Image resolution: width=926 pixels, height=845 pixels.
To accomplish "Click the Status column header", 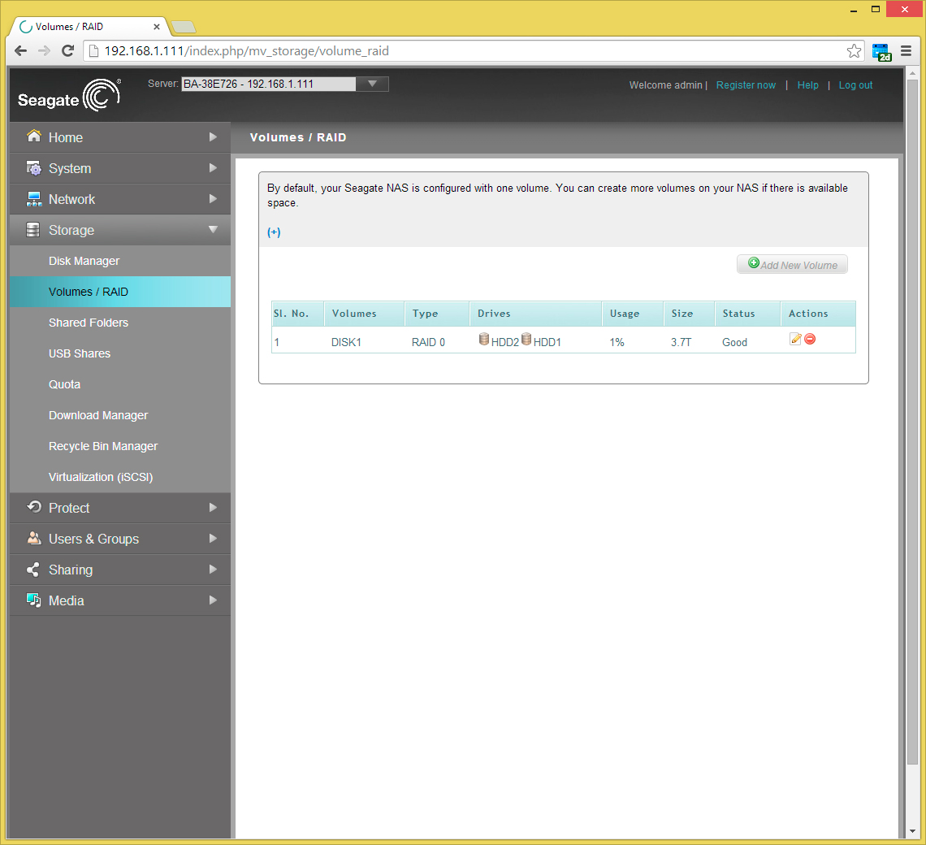I will [x=747, y=314].
